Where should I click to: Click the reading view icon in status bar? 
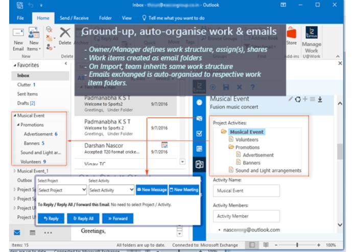coord(266,245)
